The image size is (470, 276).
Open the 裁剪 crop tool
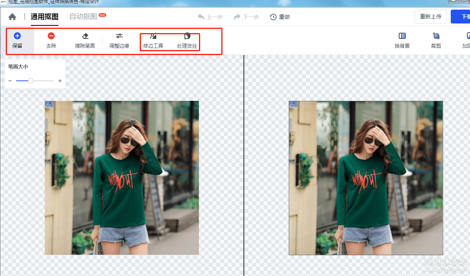(x=436, y=40)
